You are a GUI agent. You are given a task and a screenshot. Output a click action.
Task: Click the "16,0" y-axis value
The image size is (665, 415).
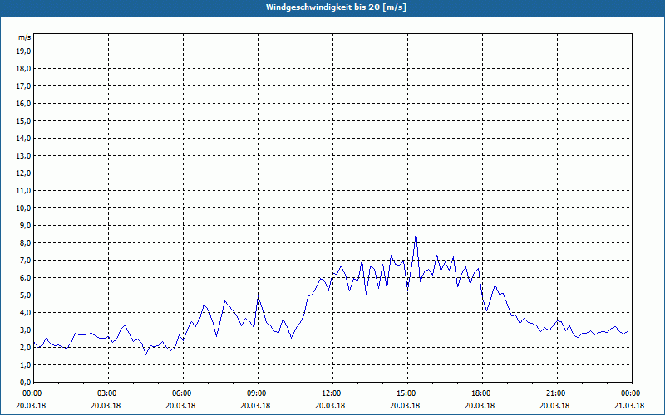coord(23,103)
